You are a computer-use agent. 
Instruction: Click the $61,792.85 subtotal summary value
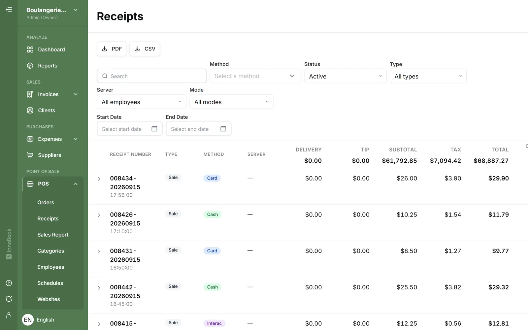point(399,161)
